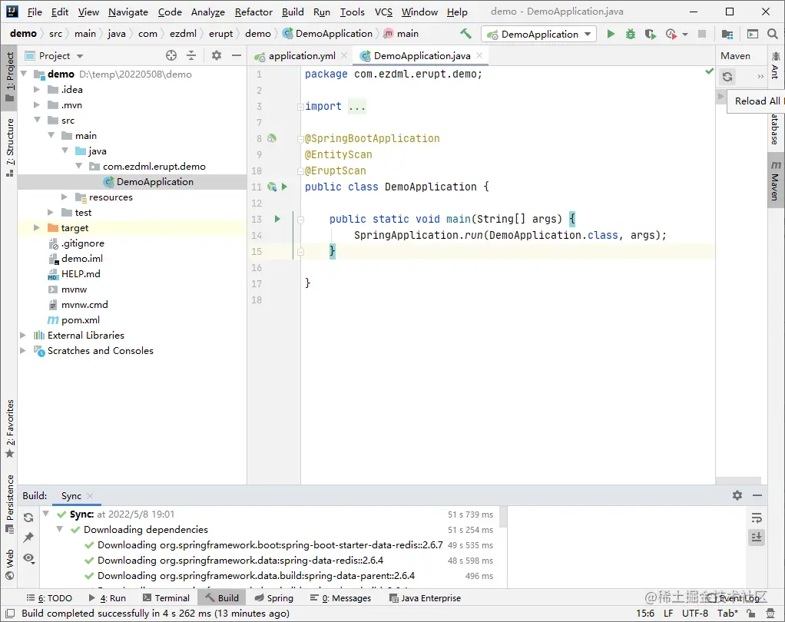Image resolution: width=785 pixels, height=622 pixels.
Task: Toggle the Structure tool window stripe
Action: click(9, 147)
